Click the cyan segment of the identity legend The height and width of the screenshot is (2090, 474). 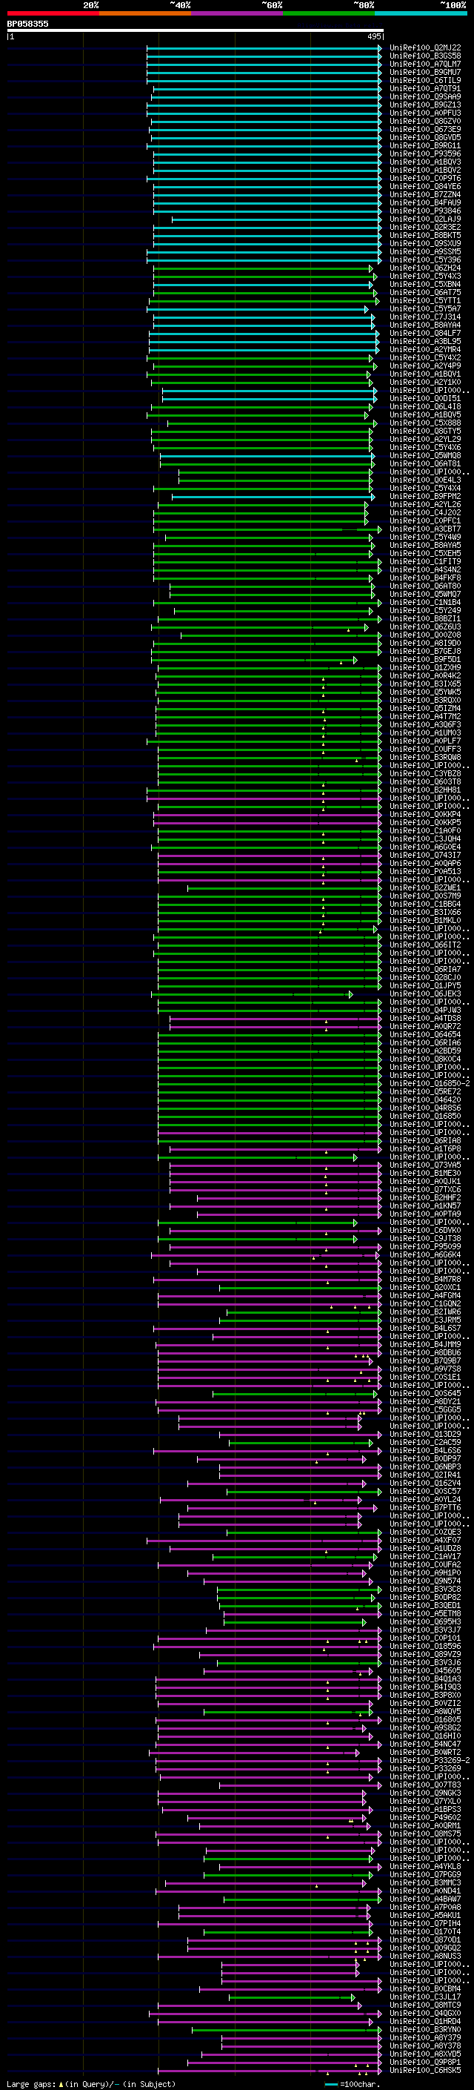pyautogui.click(x=421, y=13)
